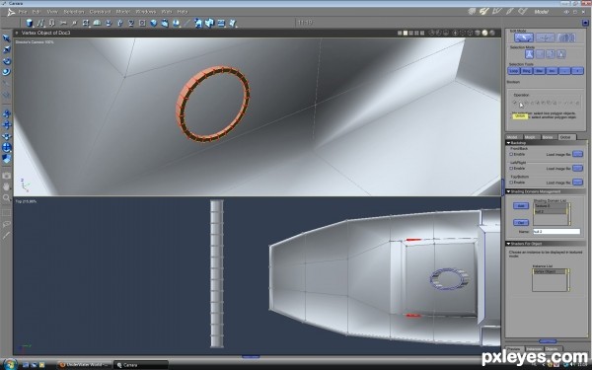
Task: Open the Help menu
Action: [183, 12]
